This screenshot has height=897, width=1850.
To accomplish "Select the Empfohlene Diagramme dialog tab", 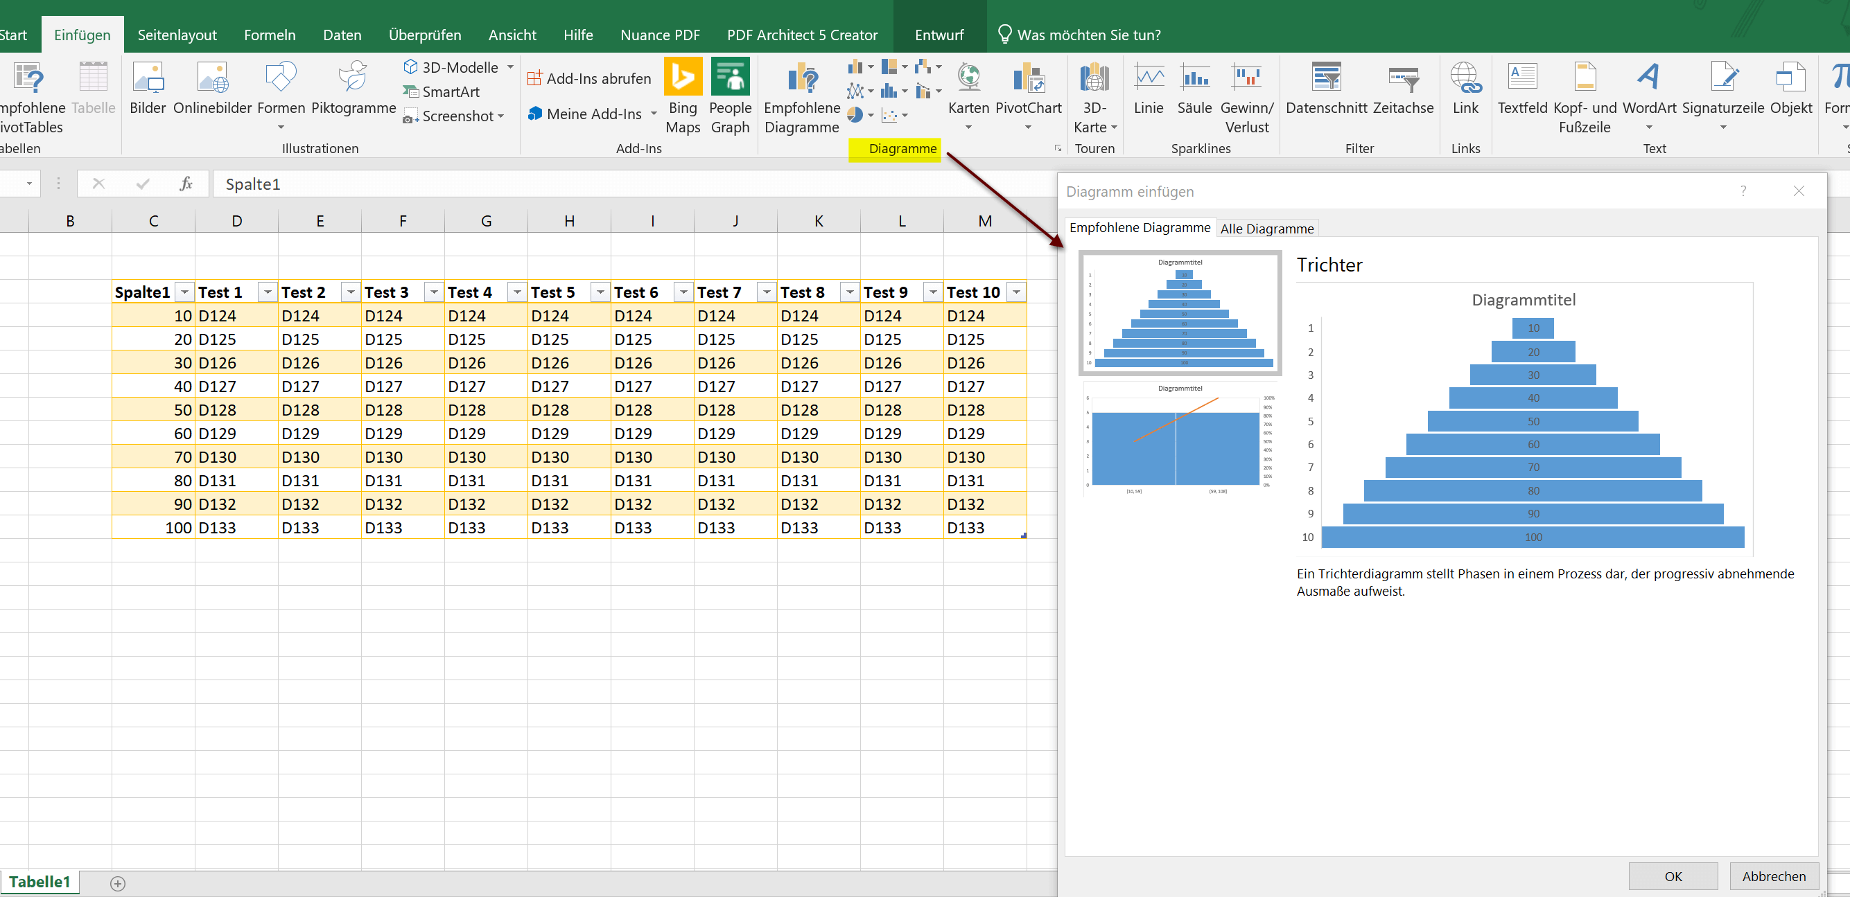I will pyautogui.click(x=1140, y=227).
